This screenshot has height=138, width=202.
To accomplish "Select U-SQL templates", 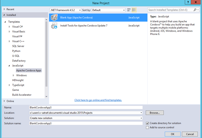I will 16,56.
